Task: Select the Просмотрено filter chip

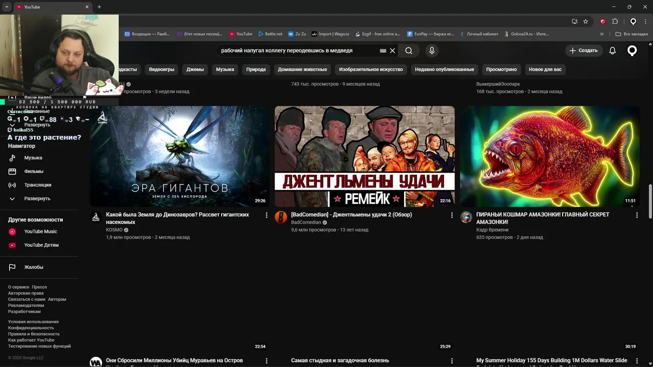Action: pos(501,69)
